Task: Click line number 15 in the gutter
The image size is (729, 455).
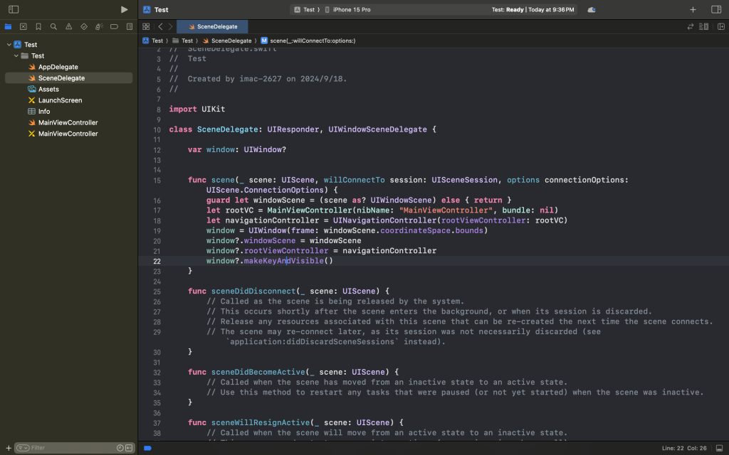Action: tap(157, 181)
